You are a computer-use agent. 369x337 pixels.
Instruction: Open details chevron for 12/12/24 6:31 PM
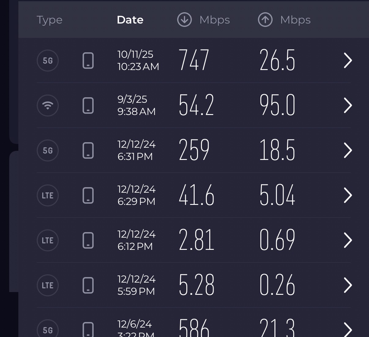348,150
